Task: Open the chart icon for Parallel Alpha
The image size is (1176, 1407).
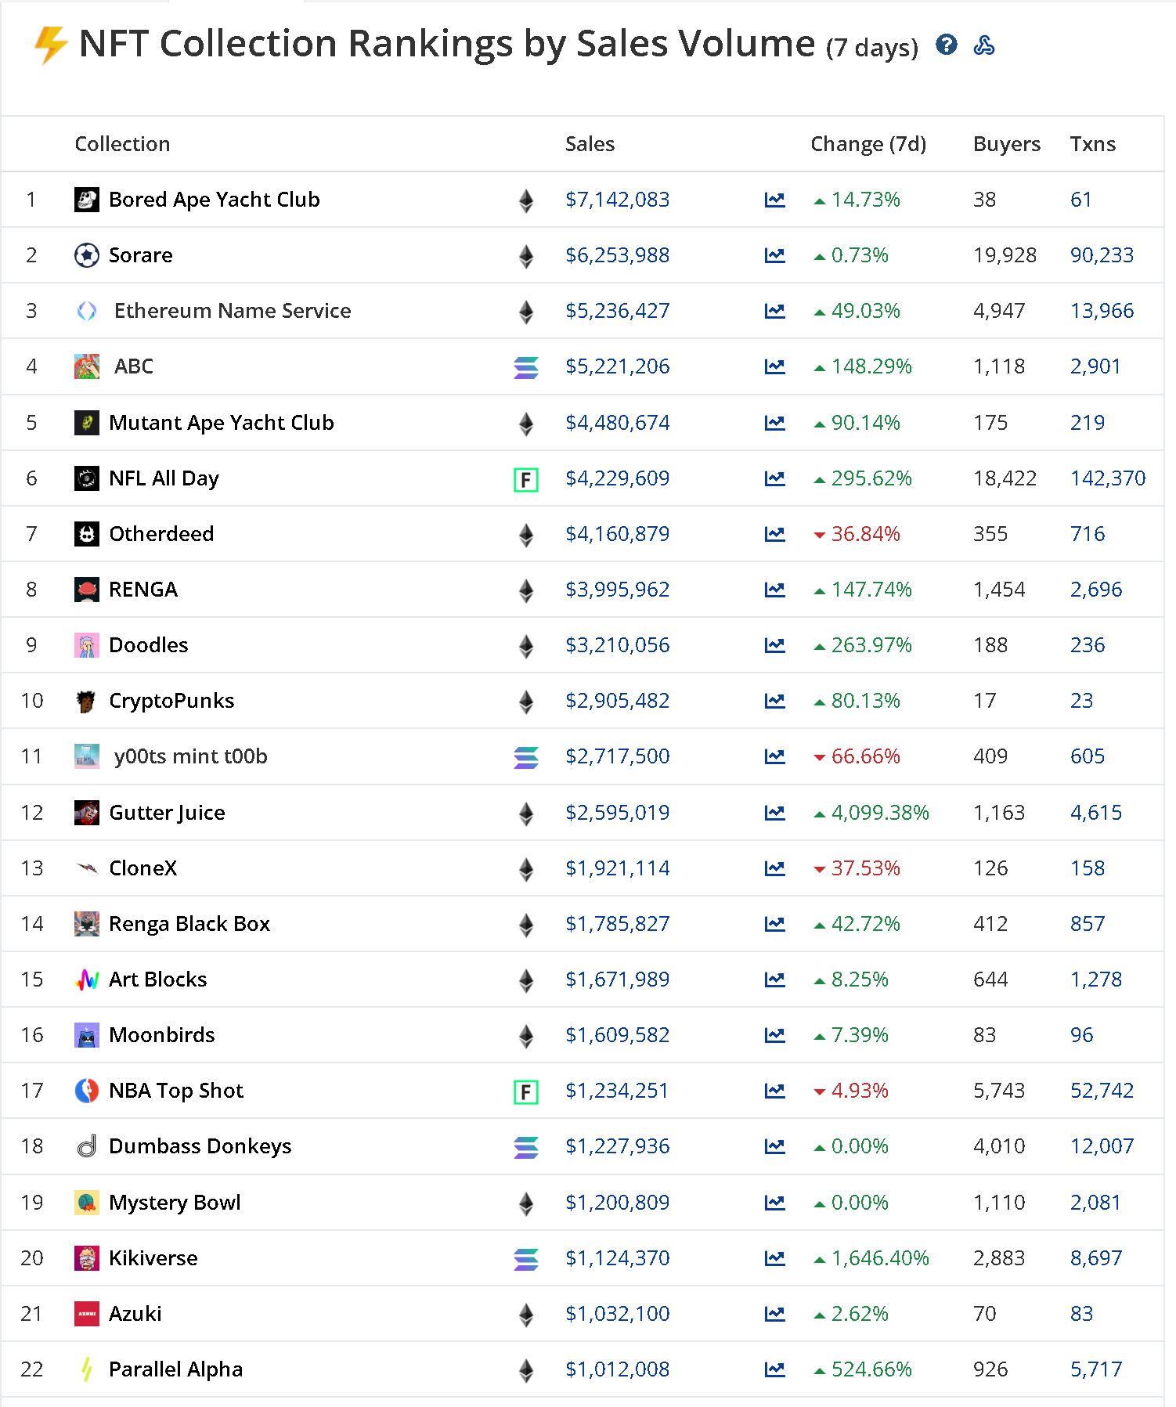Action: [774, 1369]
